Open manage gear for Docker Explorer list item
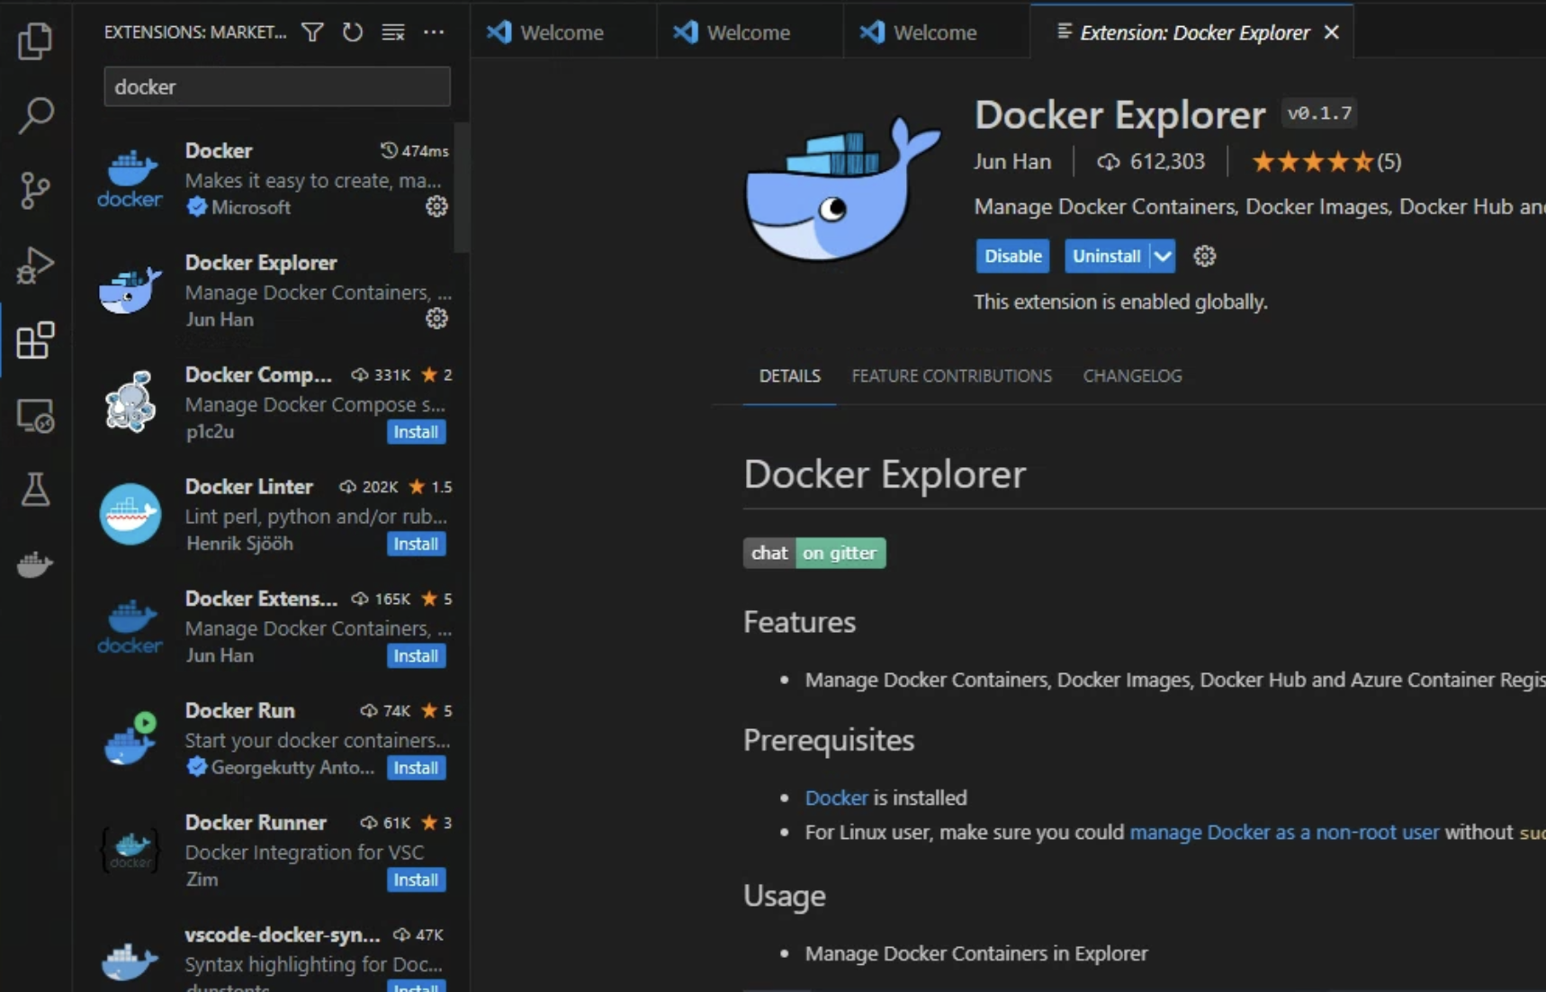This screenshot has width=1546, height=992. tap(436, 319)
